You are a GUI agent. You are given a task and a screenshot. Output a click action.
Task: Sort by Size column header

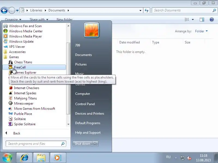click(187, 42)
